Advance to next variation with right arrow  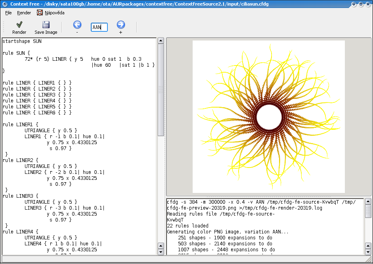121,25
